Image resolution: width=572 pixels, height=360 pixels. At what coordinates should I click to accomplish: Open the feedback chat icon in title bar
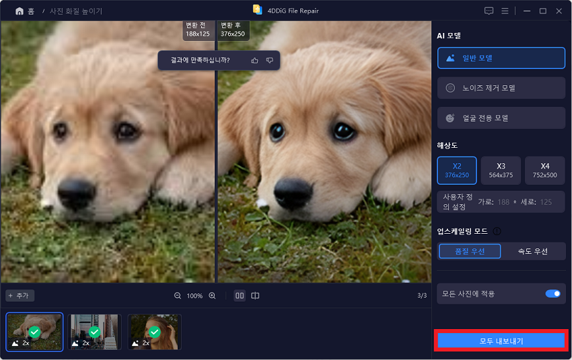click(x=489, y=11)
